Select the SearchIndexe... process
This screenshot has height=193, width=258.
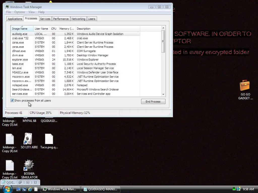click(x=75, y=89)
